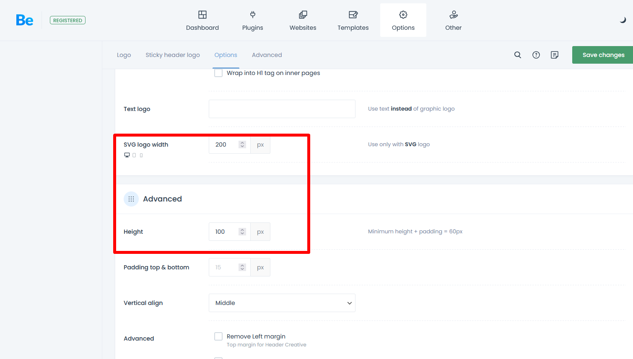Image resolution: width=633 pixels, height=359 pixels.
Task: Open the Templates section
Action: tap(353, 21)
